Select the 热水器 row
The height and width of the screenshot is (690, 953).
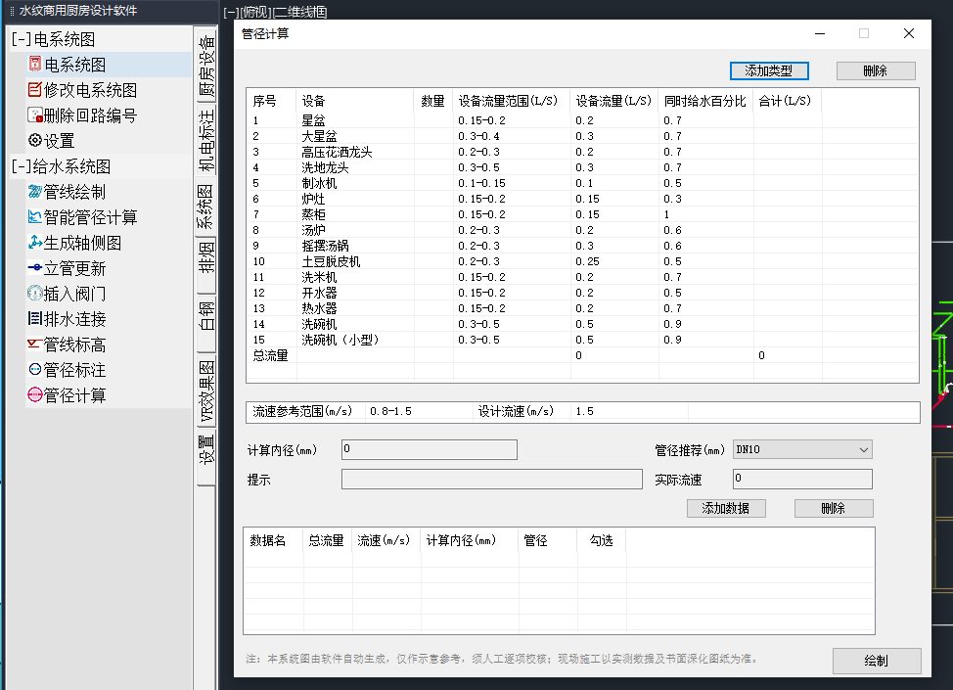coord(581,308)
